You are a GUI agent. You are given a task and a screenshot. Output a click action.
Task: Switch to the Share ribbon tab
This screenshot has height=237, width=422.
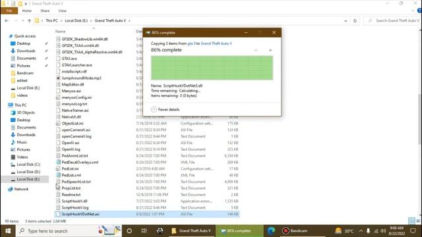[x=45, y=11]
